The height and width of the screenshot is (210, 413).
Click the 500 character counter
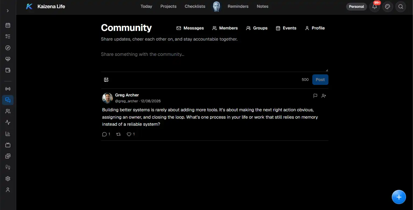tap(305, 80)
